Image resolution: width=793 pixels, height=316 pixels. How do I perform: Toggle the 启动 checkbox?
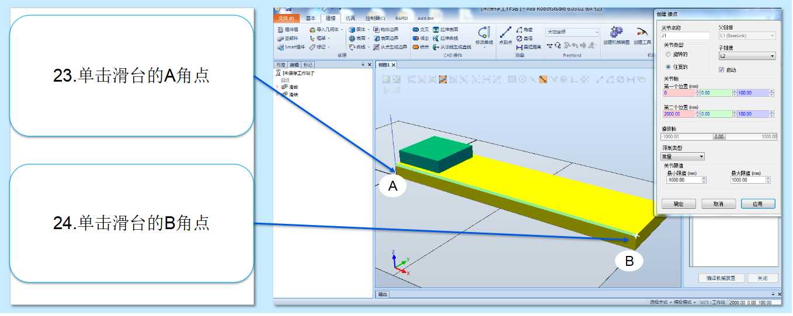coord(721,69)
